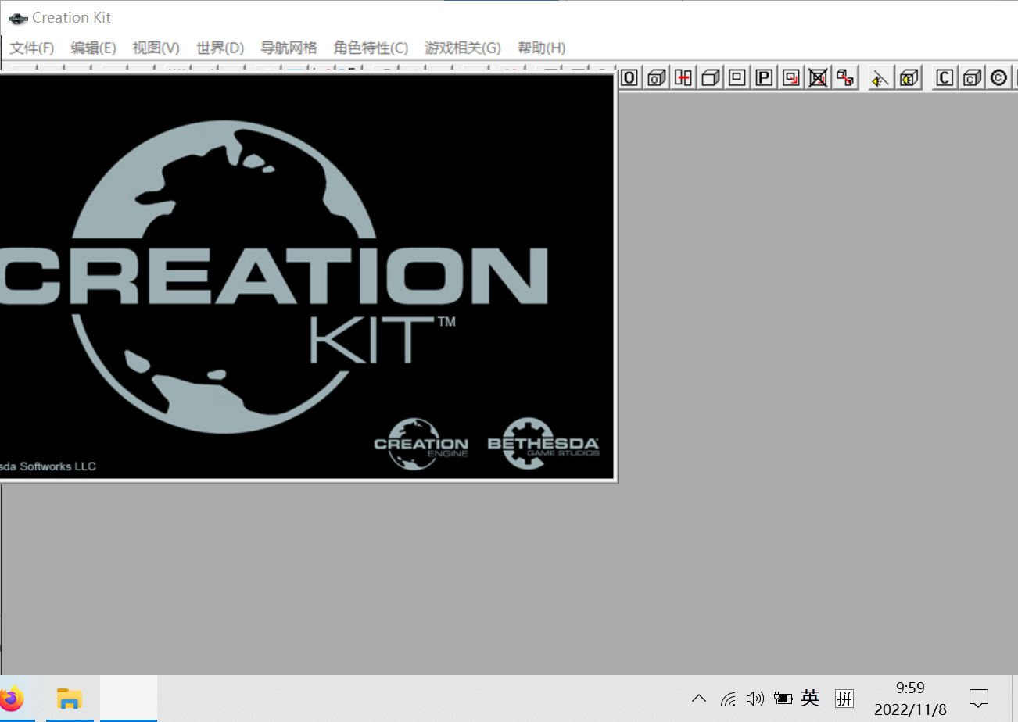Click the cube with yellow light icon

[x=908, y=78]
